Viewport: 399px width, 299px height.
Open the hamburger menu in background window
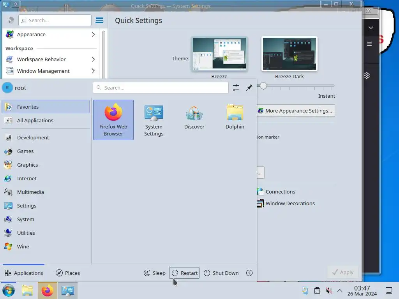[x=369, y=44]
